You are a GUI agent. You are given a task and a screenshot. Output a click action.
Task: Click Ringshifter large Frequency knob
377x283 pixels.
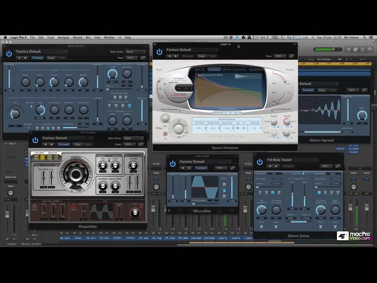(76, 174)
